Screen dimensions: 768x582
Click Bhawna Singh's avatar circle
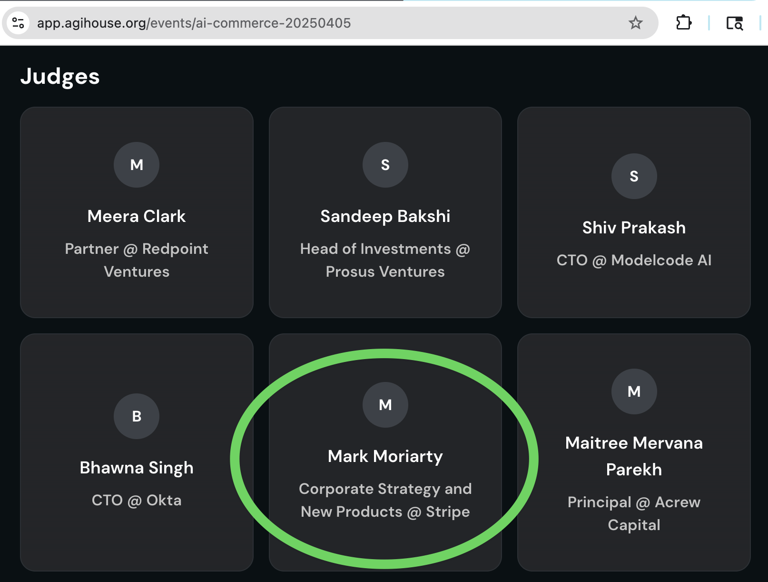[137, 416]
